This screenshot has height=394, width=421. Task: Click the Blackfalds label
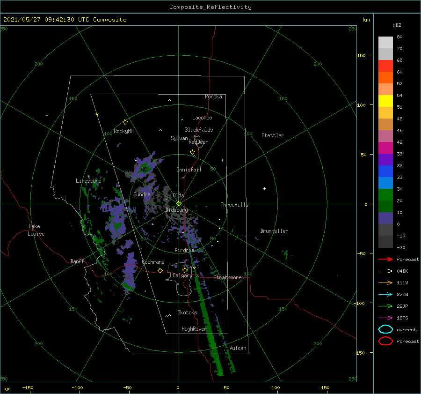[x=199, y=130]
